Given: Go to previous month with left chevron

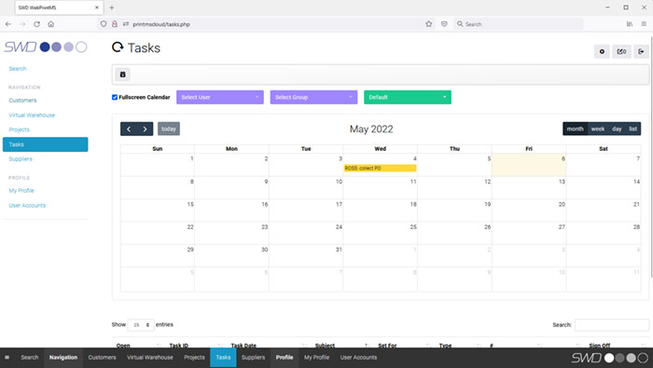Looking at the screenshot, I should coord(129,129).
